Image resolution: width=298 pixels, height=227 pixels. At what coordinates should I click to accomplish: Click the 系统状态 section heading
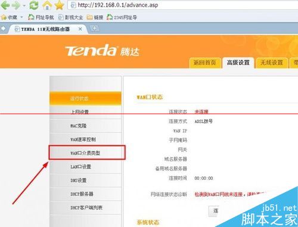[148, 222]
